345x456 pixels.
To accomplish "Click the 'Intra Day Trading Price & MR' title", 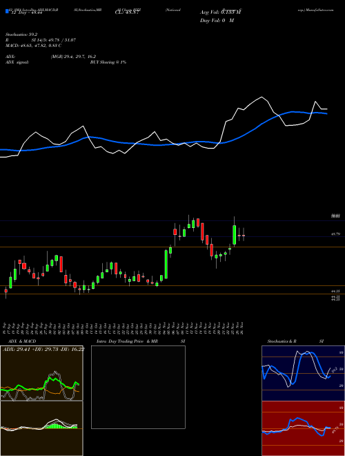I will click(127, 341).
